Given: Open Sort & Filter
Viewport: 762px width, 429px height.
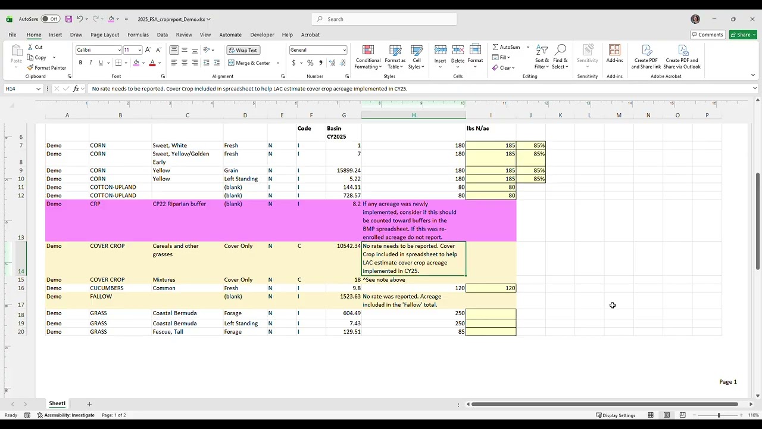Looking at the screenshot, I should pos(542,57).
